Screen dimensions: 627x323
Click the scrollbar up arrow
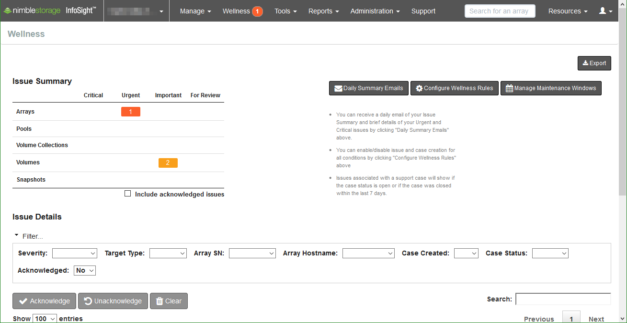(622, 4)
